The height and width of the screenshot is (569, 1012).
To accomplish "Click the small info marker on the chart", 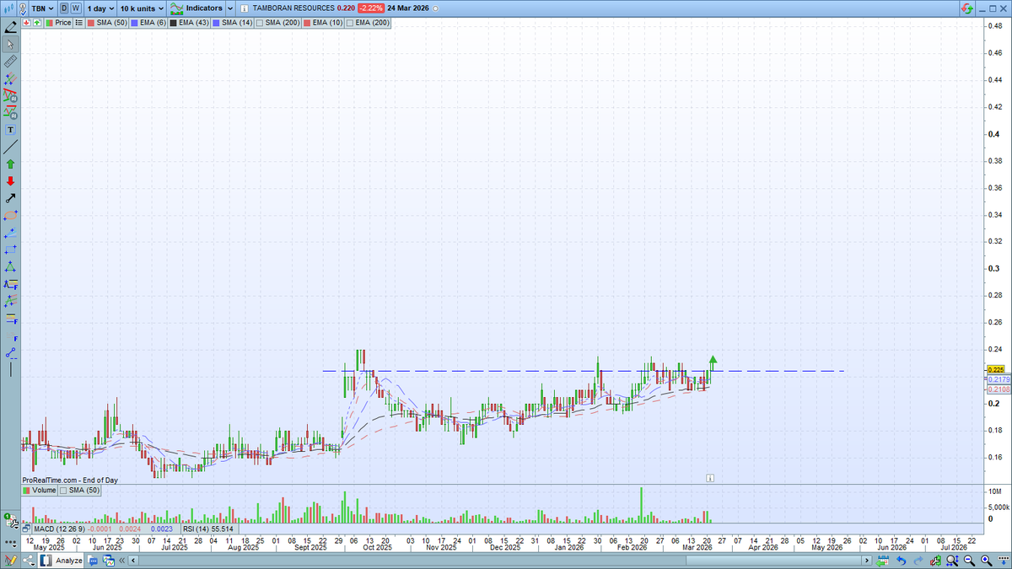I will point(710,477).
